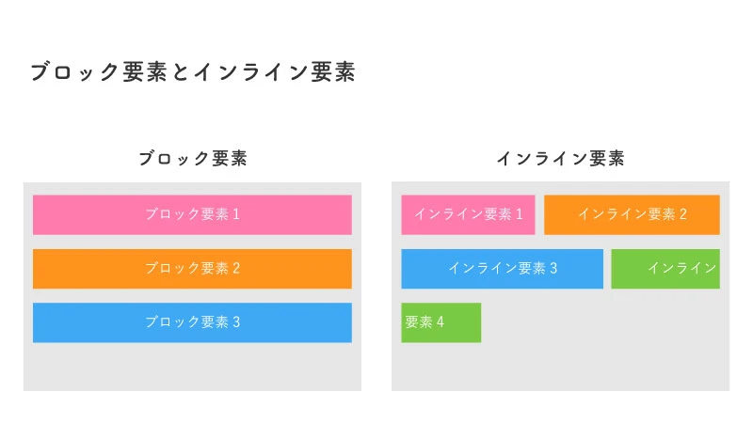Click the blue ブロック要素 3 bar
753x423 pixels.
pyautogui.click(x=192, y=322)
